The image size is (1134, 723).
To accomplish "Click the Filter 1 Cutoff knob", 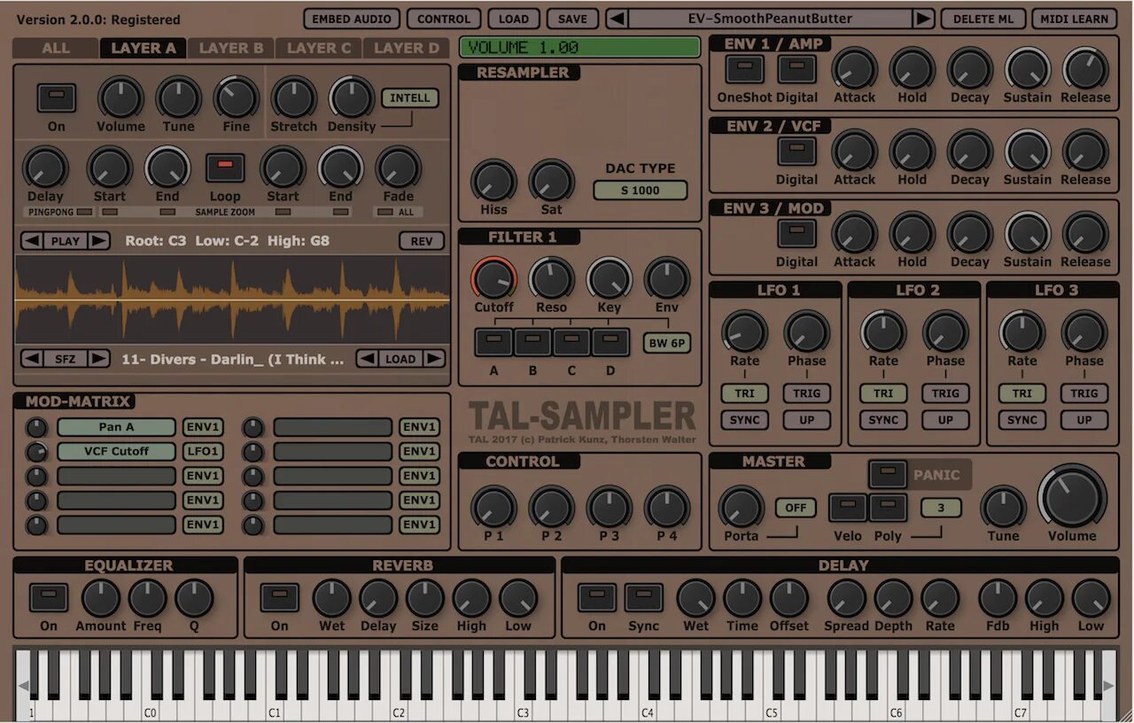I will (493, 278).
